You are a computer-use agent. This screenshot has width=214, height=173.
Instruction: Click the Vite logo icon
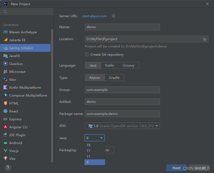pos(5,159)
